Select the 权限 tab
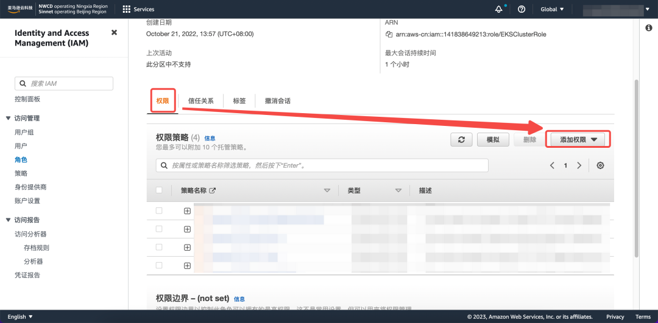 (x=163, y=101)
